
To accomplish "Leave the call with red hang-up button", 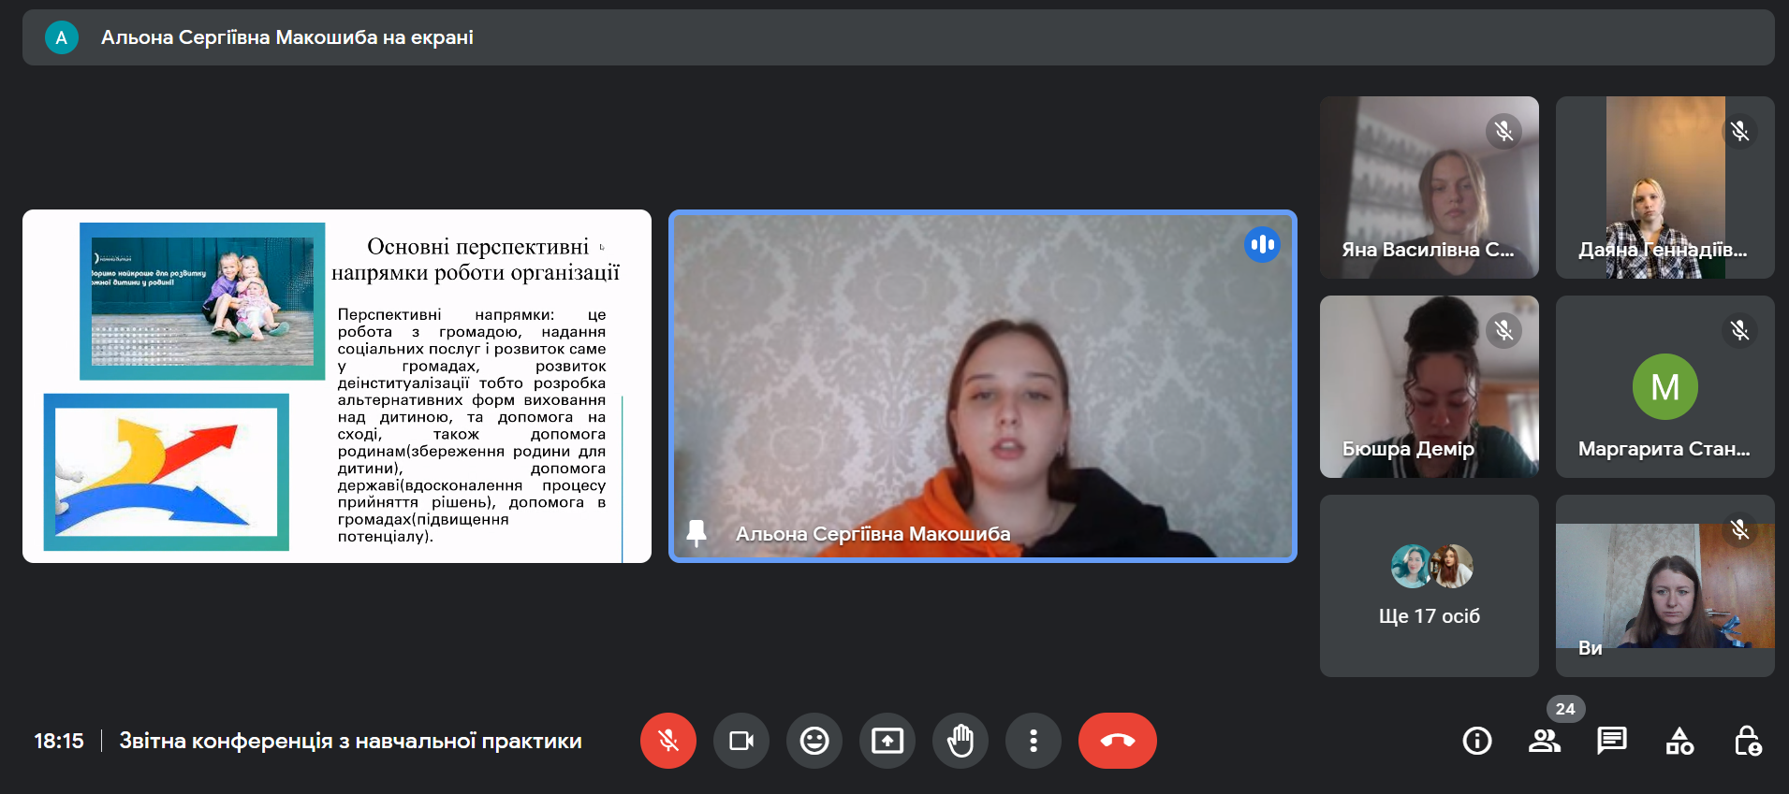I will [x=1117, y=741].
